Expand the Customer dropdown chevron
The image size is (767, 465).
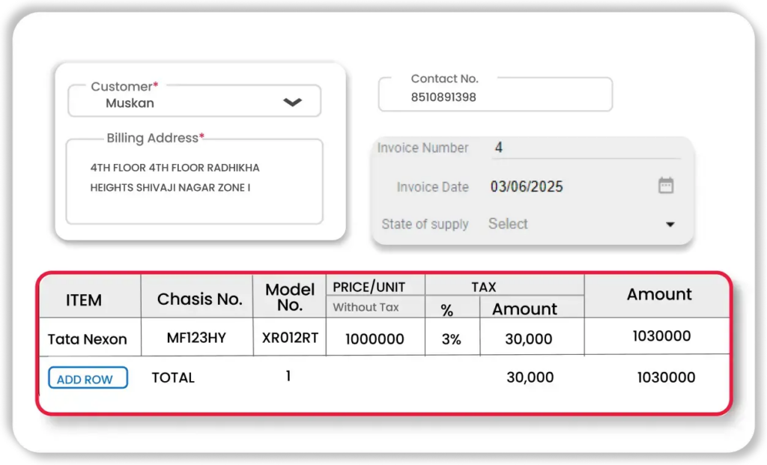pos(292,103)
